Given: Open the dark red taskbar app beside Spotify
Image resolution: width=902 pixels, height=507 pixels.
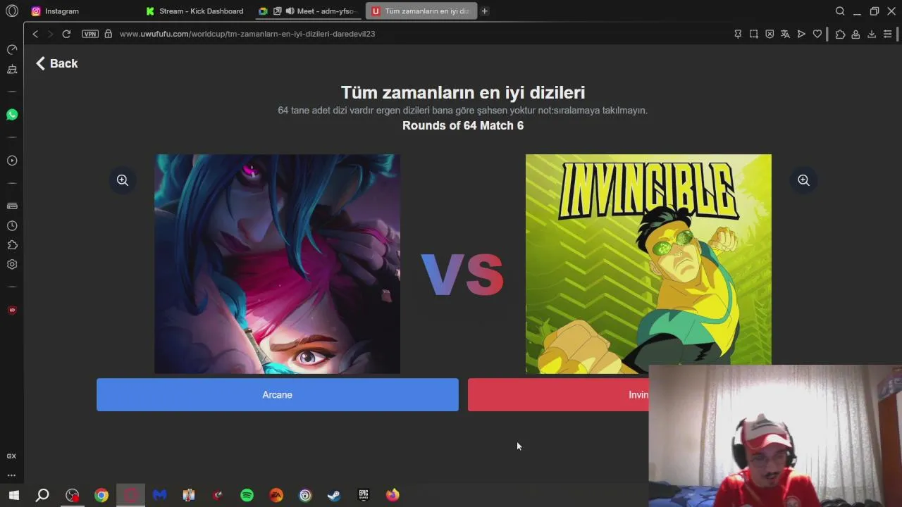Looking at the screenshot, I should point(218,495).
